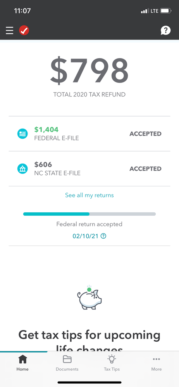Click the question mark beside 02/10/21

click(104, 236)
